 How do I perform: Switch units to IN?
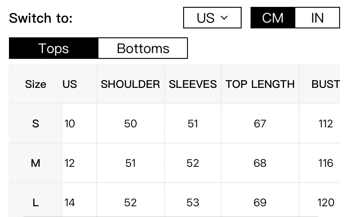tap(317, 18)
